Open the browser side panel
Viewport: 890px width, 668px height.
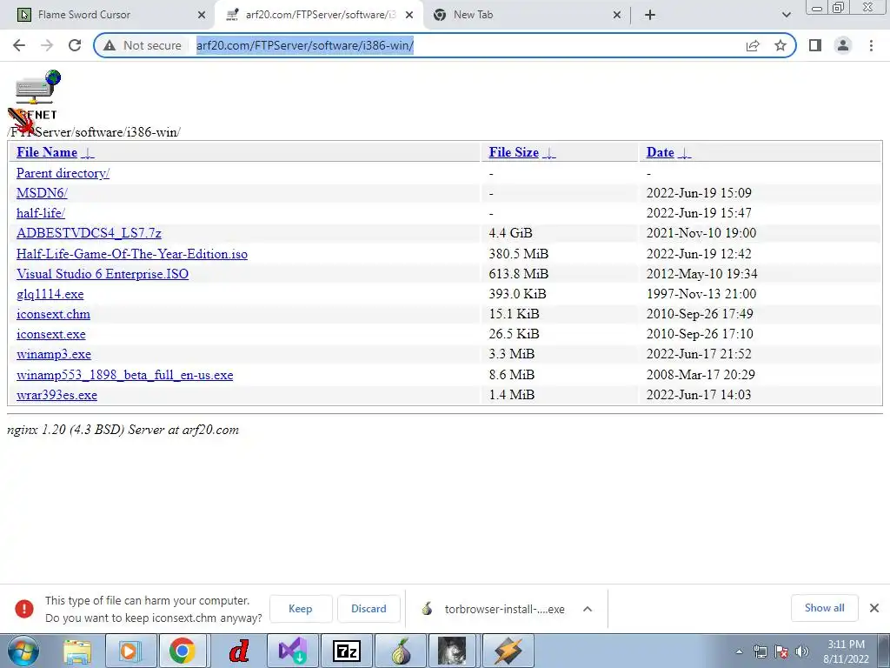tap(815, 45)
